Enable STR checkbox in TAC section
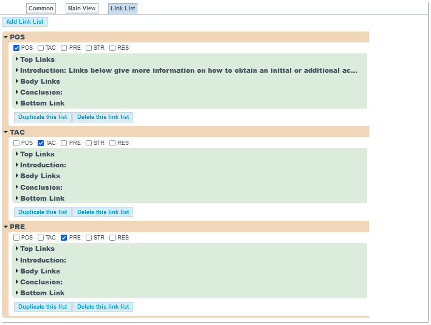 tap(89, 143)
